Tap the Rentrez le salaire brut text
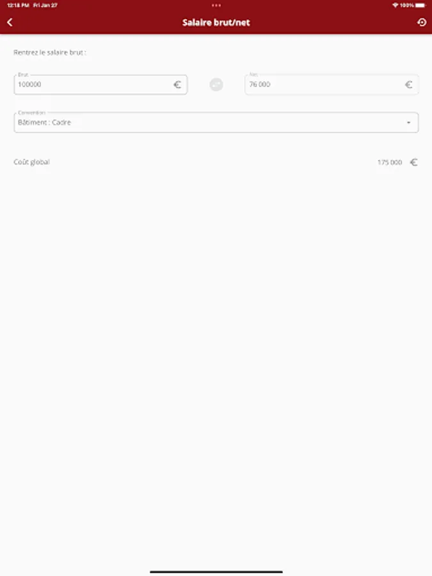The height and width of the screenshot is (576, 432). pos(49,52)
